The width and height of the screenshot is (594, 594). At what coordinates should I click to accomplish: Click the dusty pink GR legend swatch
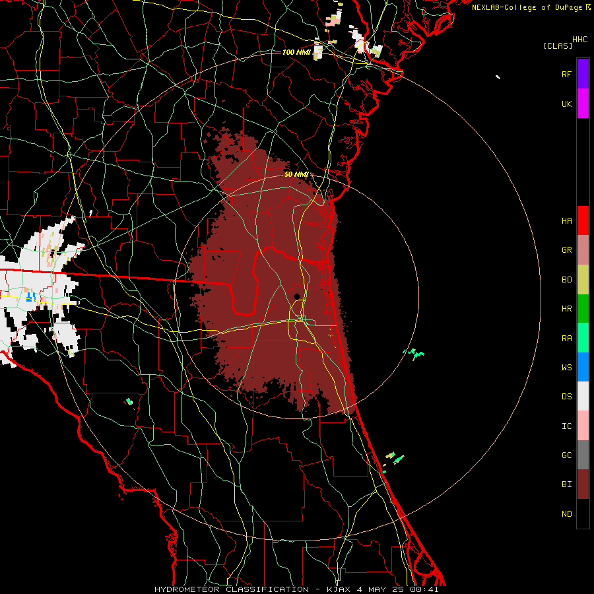583,250
